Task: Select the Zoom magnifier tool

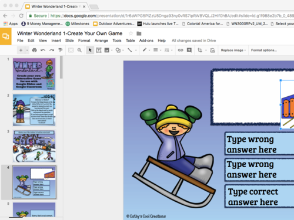Action: click(79, 50)
